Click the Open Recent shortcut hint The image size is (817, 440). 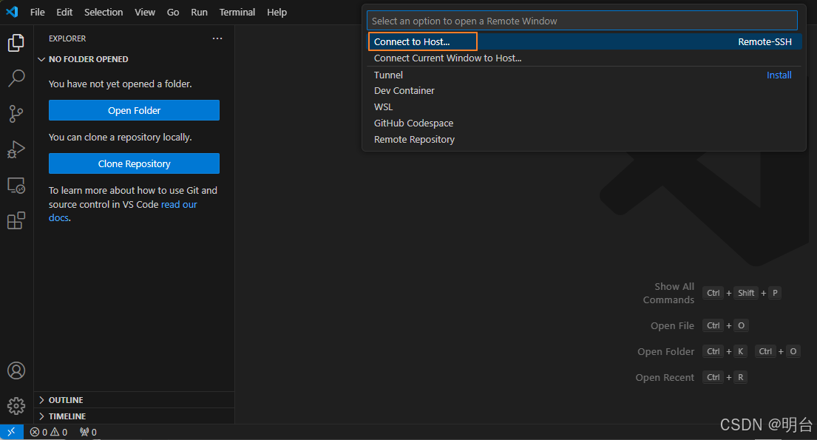(665, 377)
